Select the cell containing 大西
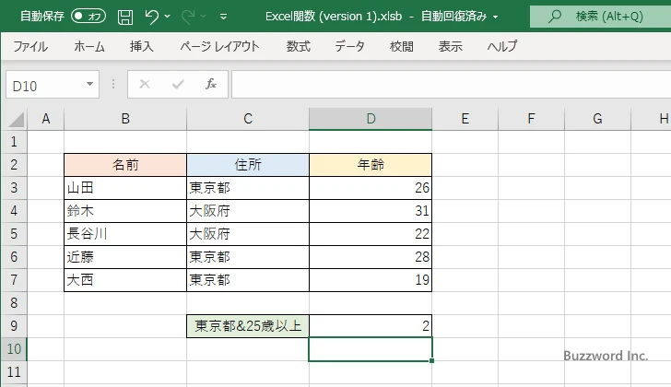 (125, 280)
